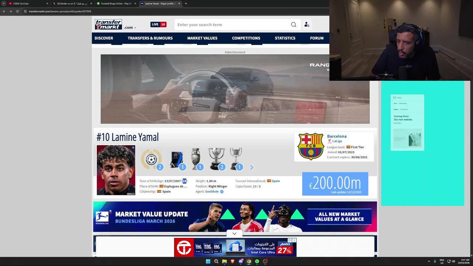This screenshot has height=266, width=473.
Task: Open Windows taskbar search
Action: (x=216, y=261)
